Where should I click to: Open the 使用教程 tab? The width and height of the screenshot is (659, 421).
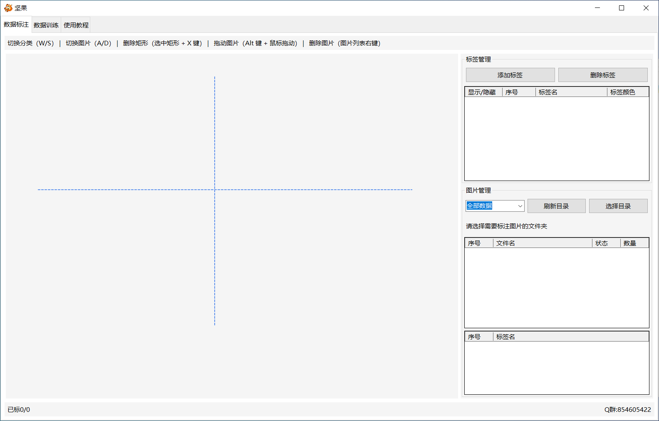coord(76,25)
